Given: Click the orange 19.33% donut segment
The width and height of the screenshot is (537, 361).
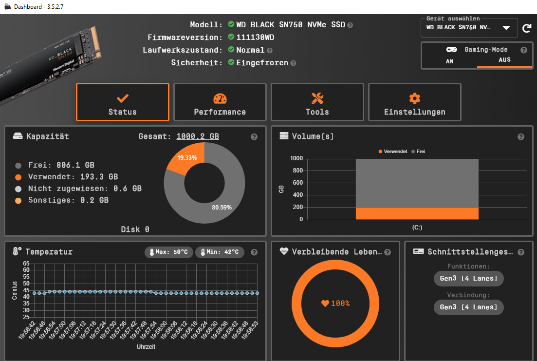Looking at the screenshot, I should (187, 158).
